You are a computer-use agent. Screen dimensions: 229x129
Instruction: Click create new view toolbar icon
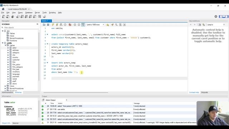pyautogui.click(x=26, y=17)
